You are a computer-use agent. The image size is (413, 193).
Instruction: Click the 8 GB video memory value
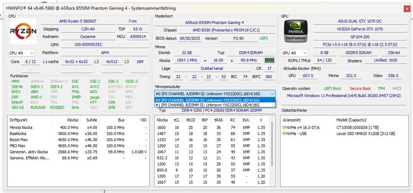[x=324, y=53]
